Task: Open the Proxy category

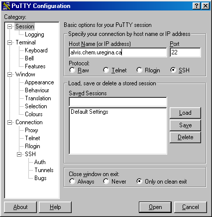Action: pos(31,130)
